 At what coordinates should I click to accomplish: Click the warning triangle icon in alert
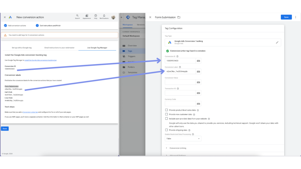[5, 35]
